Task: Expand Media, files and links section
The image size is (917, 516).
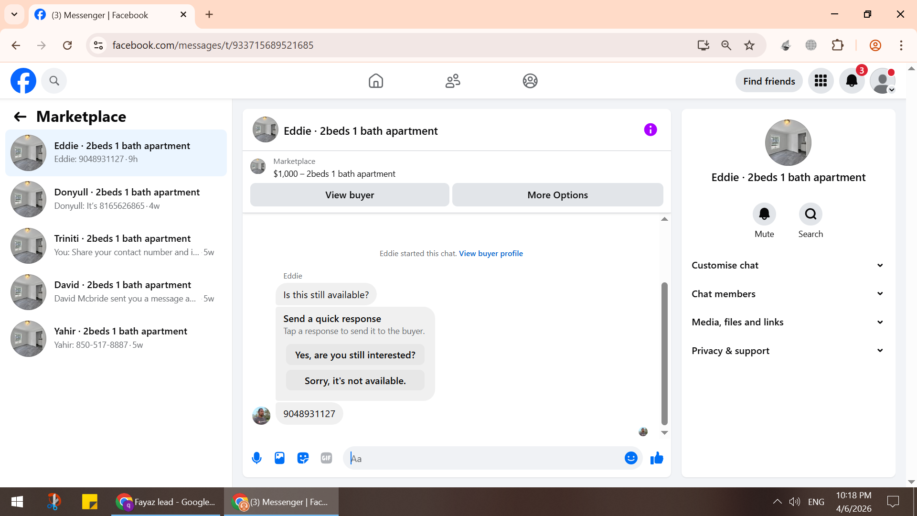Action: tap(788, 322)
